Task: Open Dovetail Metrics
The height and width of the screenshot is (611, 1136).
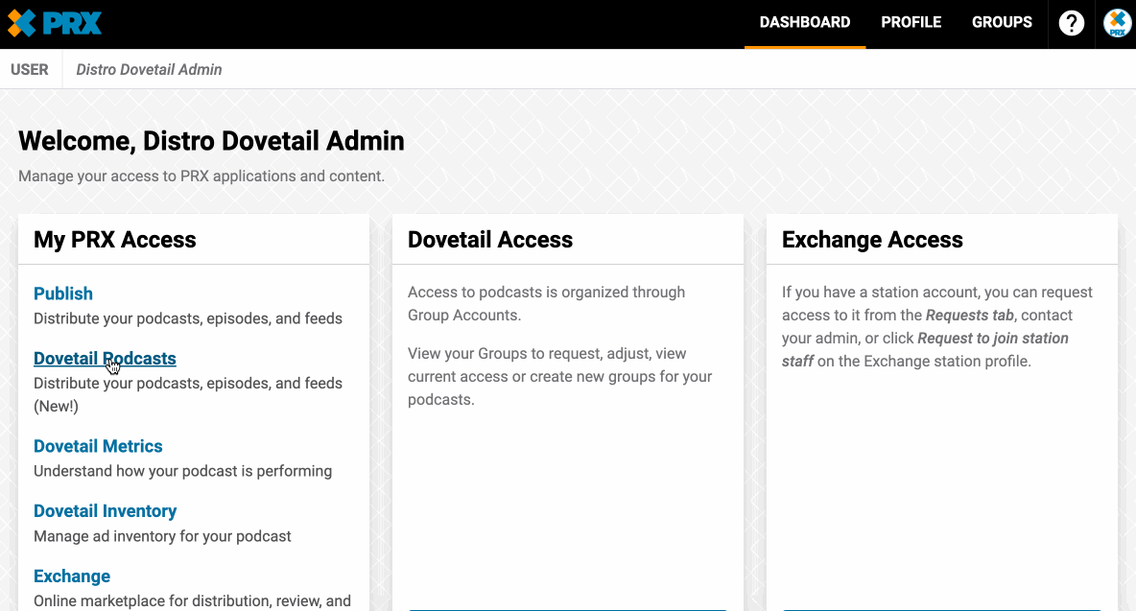Action: [98, 446]
